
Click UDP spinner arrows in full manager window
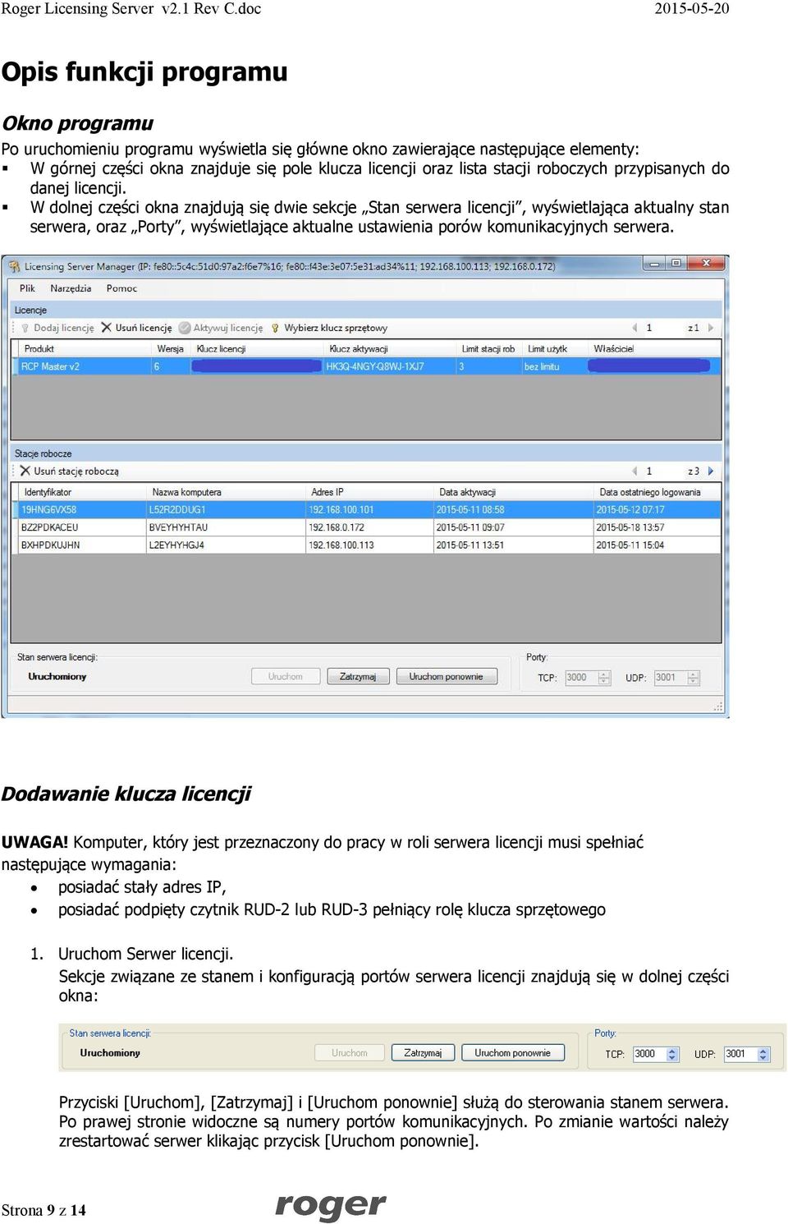(694, 678)
